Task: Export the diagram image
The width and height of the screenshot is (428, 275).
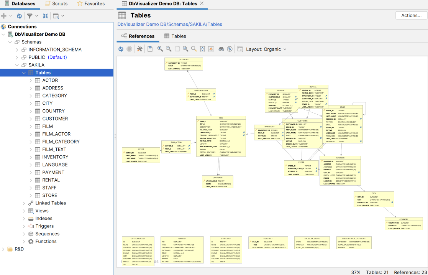Action: coord(150,49)
